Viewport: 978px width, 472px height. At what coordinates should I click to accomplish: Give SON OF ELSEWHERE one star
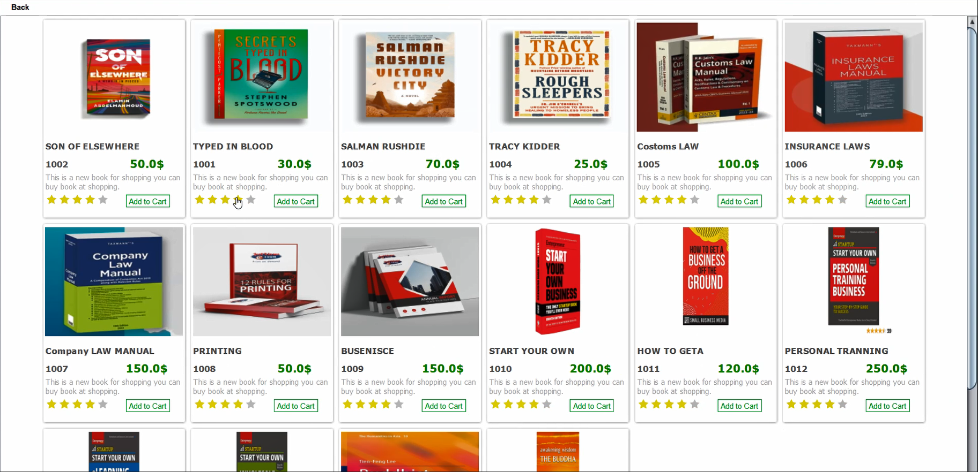point(51,200)
